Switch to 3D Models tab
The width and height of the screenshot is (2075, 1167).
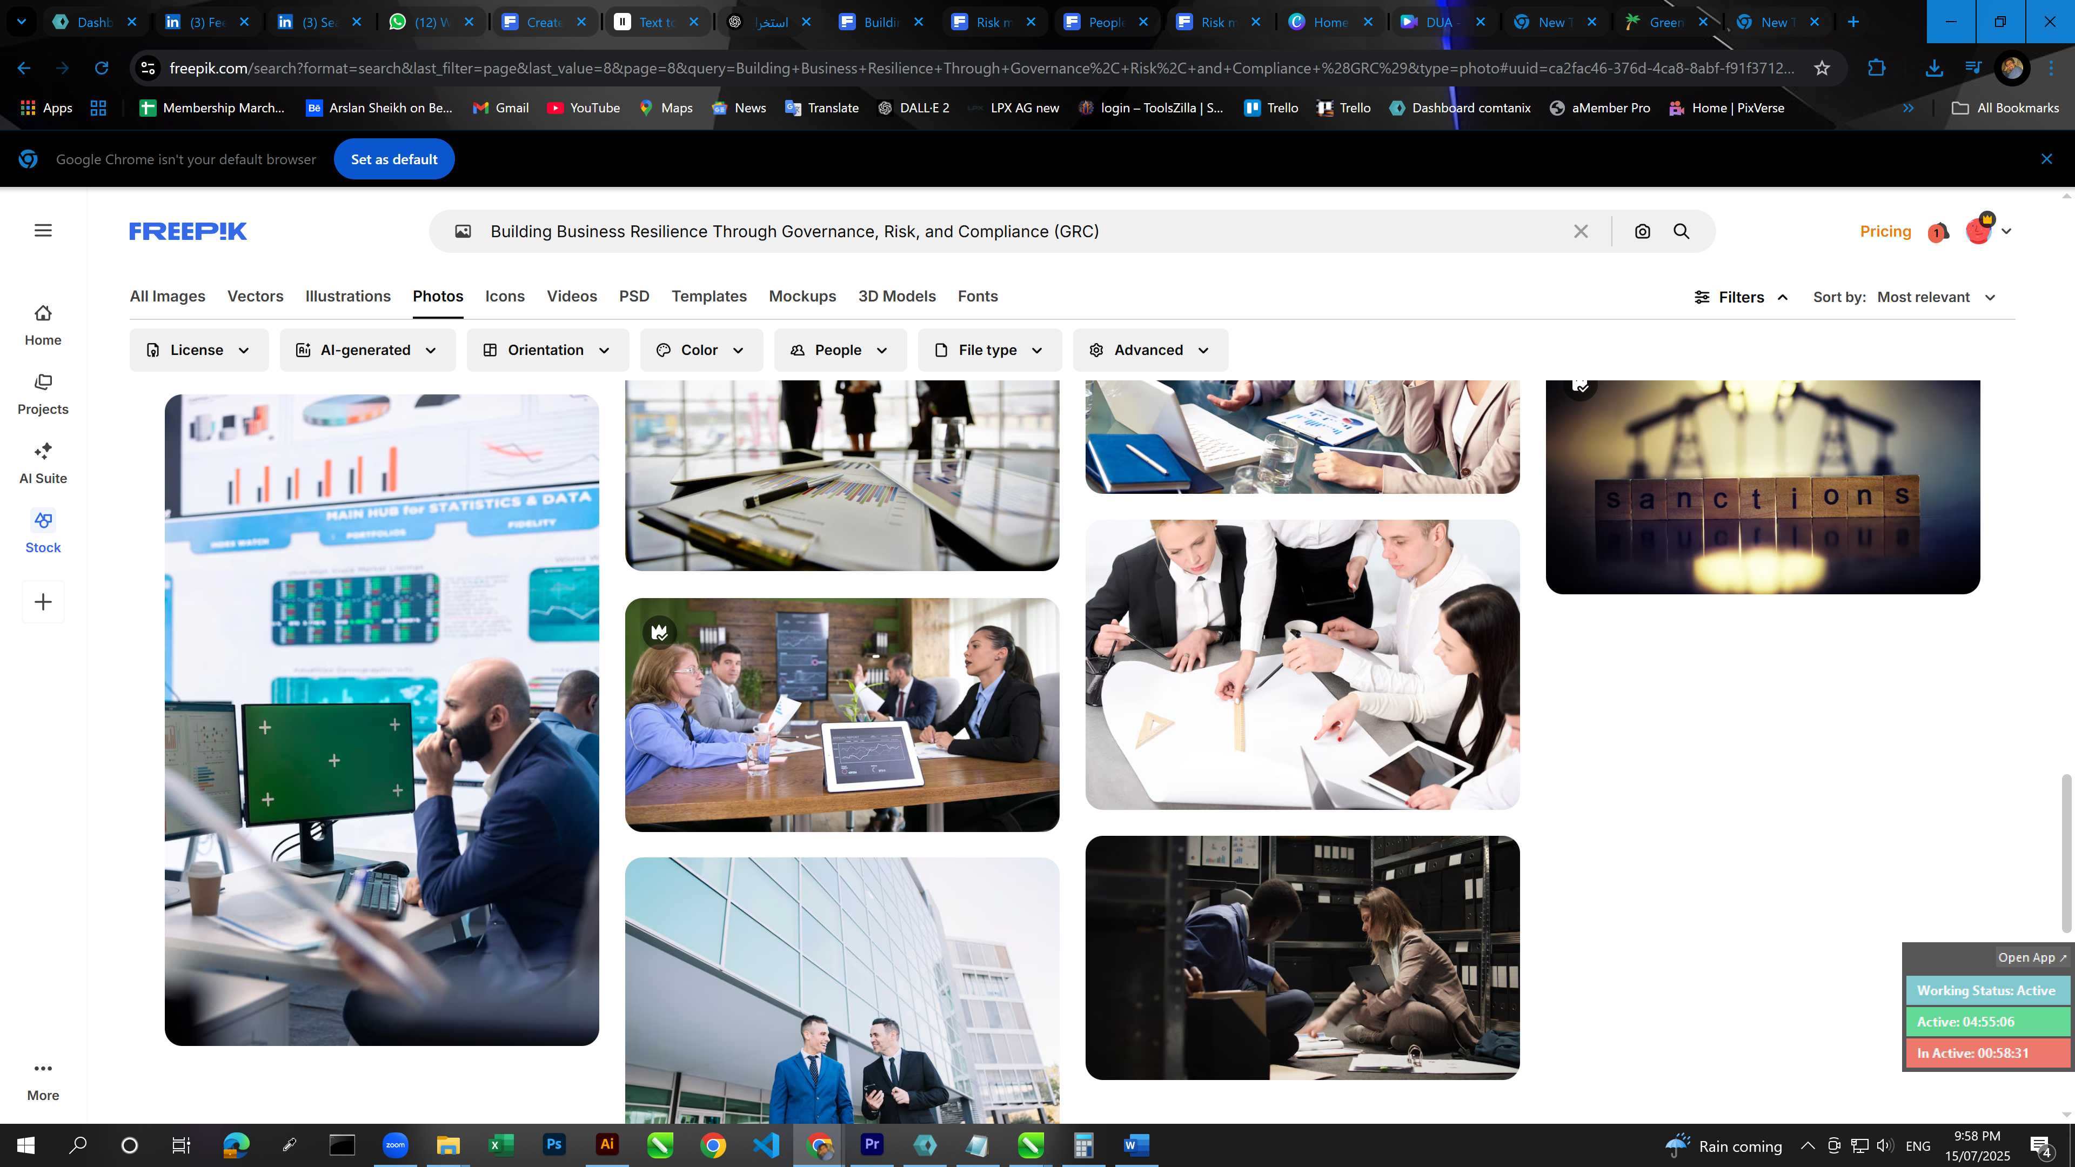[x=896, y=297]
